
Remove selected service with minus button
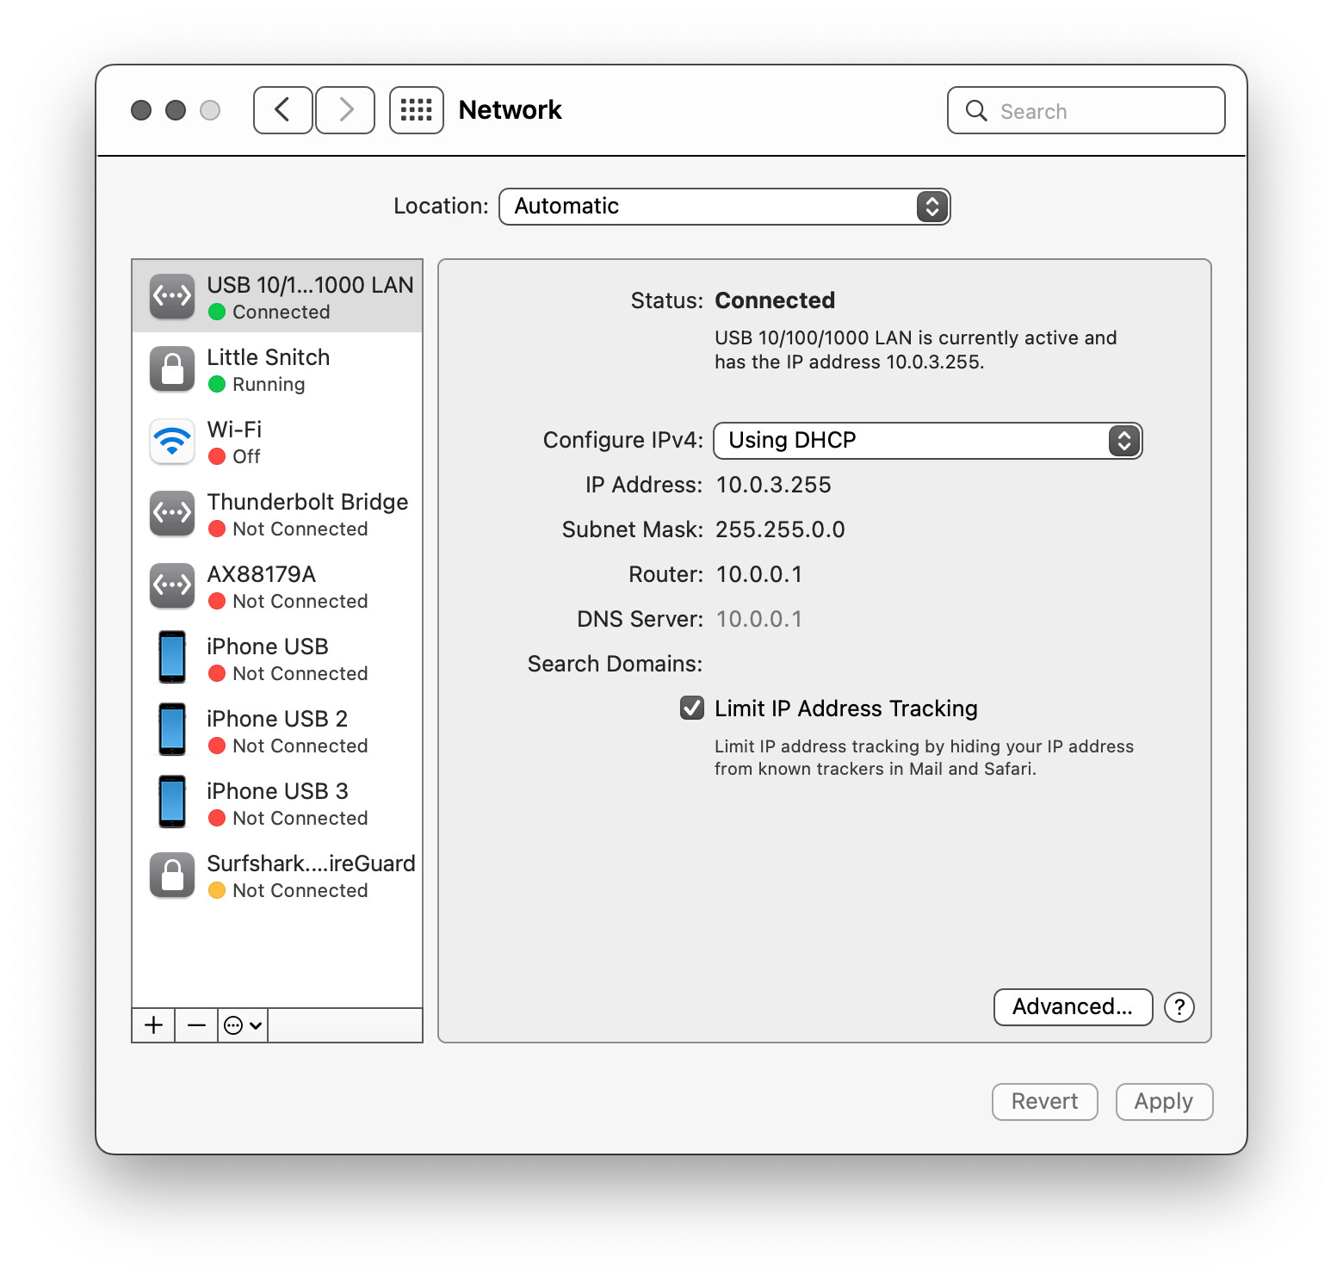pyautogui.click(x=196, y=1025)
